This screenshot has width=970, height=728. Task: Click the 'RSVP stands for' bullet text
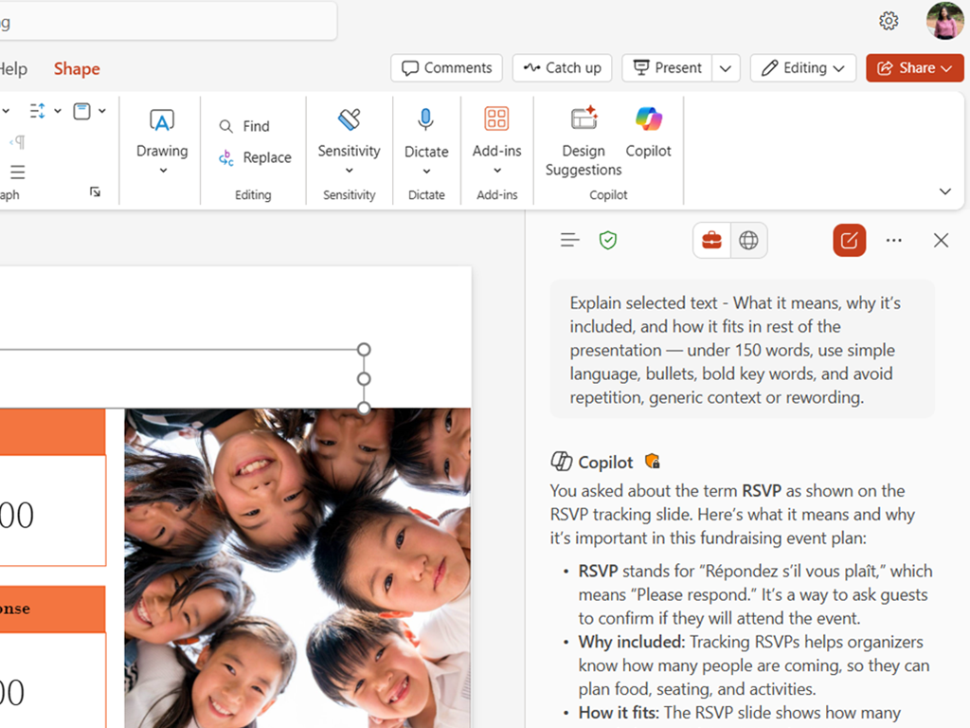755,594
